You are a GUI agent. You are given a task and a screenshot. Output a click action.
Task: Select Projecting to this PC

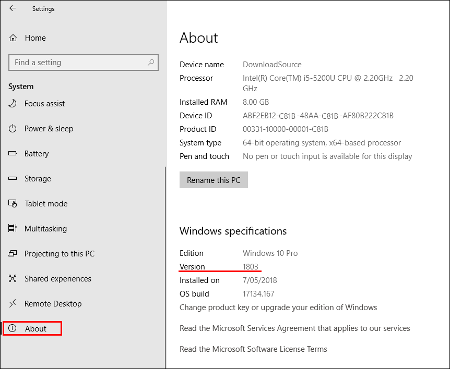[x=60, y=253]
